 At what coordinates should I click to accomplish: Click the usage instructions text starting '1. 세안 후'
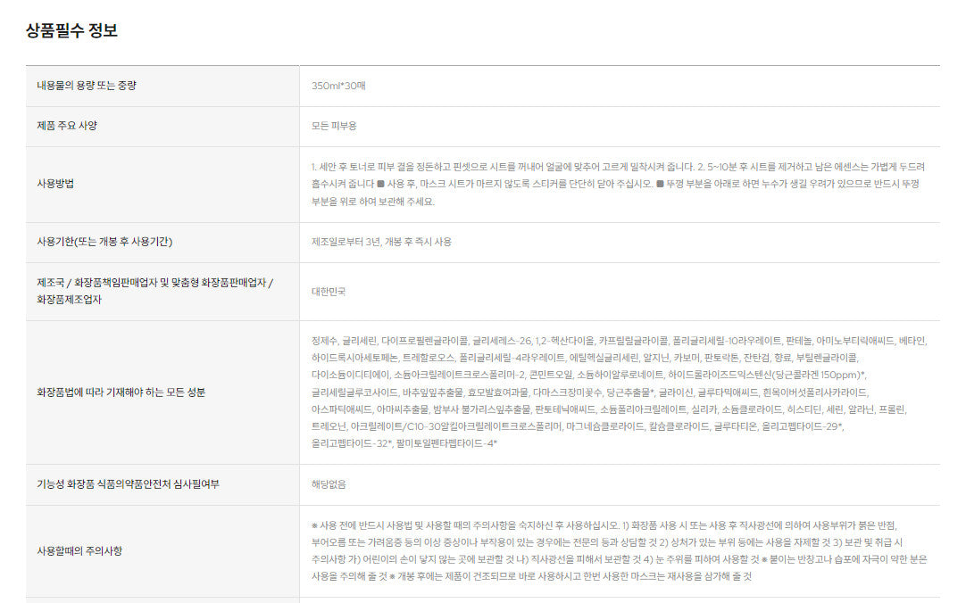click(616, 167)
